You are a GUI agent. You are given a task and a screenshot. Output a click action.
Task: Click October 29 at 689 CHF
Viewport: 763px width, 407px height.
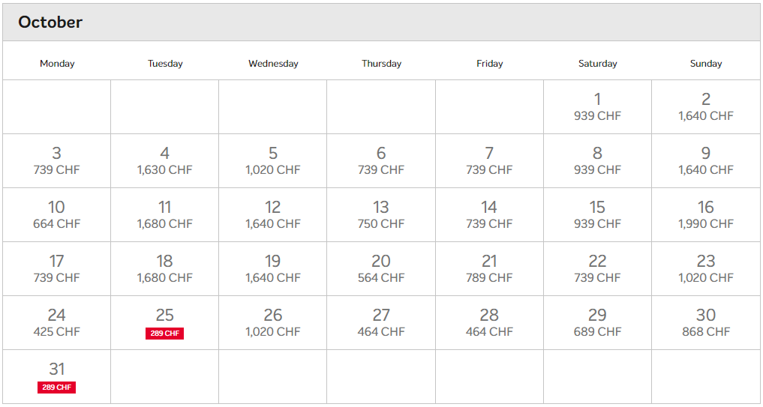[x=597, y=322]
